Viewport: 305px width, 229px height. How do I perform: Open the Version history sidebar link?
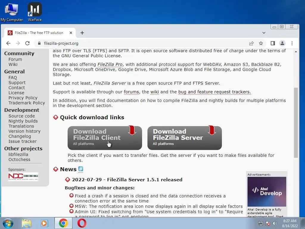[x=24, y=131]
